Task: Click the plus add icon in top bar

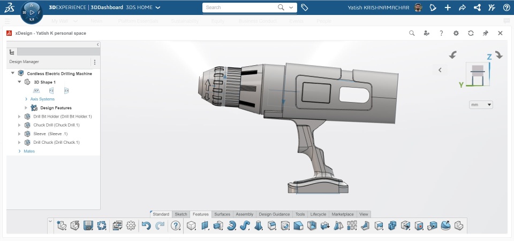Action: [x=448, y=7]
